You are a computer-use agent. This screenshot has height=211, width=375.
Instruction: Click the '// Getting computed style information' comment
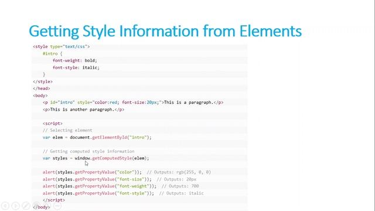pos(88,151)
